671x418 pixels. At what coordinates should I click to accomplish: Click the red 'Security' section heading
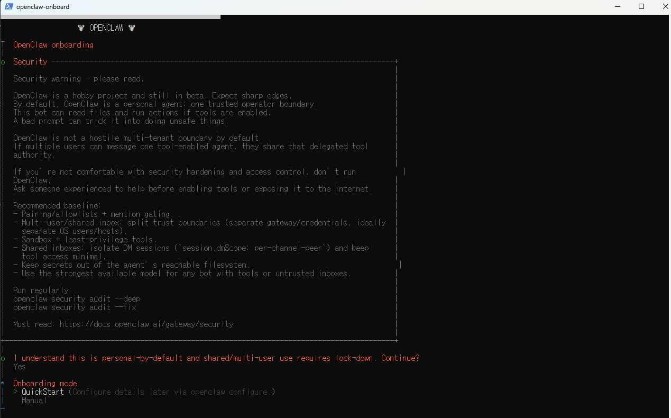pos(30,62)
